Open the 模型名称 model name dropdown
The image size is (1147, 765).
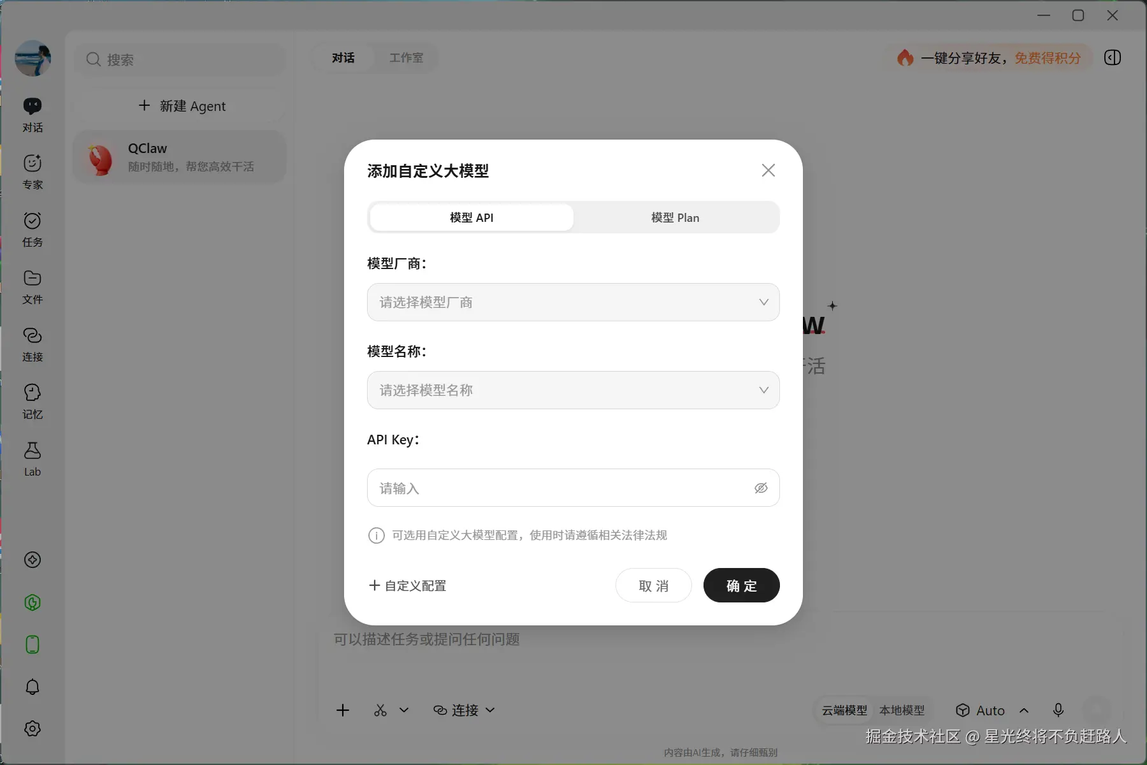573,390
